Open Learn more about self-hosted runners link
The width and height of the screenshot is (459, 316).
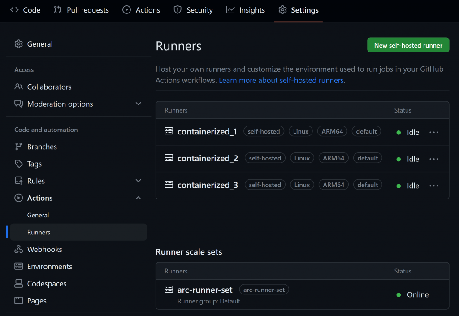point(281,80)
